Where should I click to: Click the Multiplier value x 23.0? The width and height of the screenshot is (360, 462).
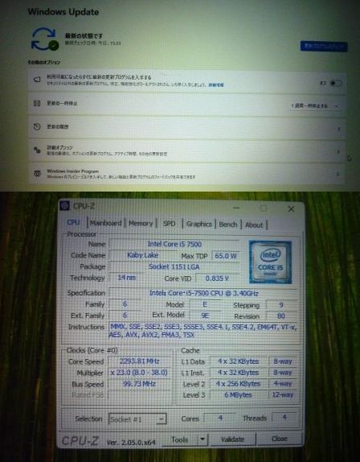[139, 373]
